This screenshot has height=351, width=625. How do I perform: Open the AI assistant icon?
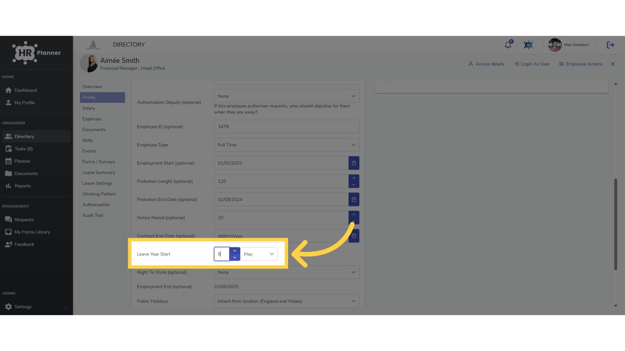pos(528,45)
